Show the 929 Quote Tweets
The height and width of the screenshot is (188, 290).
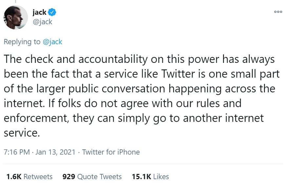click(92, 177)
